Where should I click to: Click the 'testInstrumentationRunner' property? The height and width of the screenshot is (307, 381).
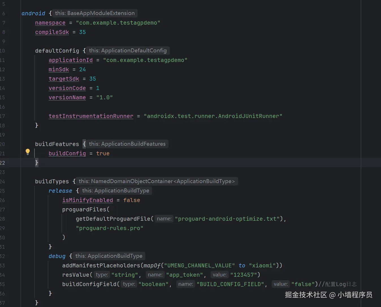pyautogui.click(x=91, y=116)
